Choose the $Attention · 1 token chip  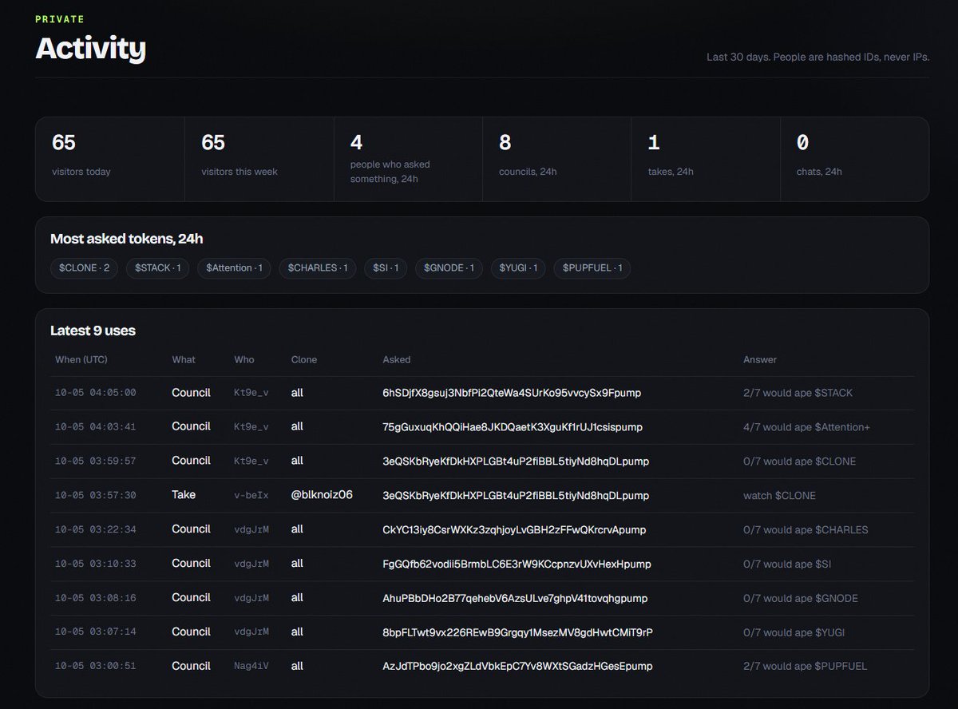tap(235, 268)
